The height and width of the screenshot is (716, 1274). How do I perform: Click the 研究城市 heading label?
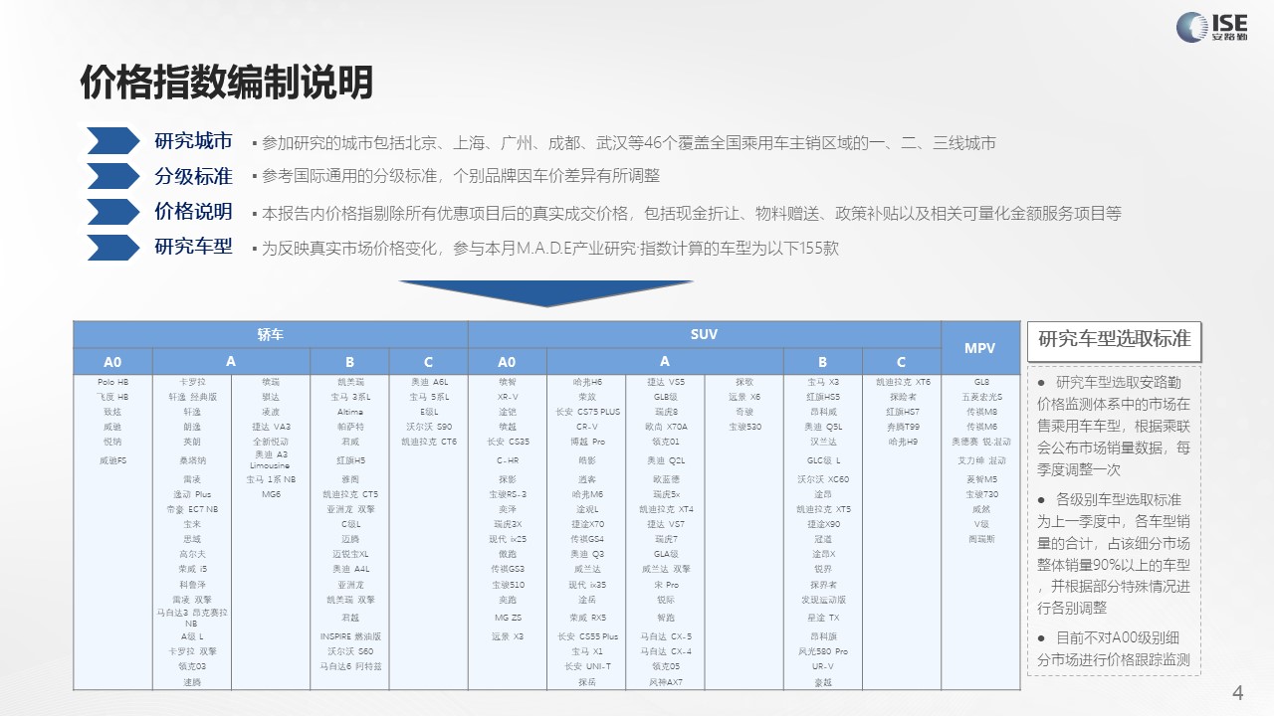[x=193, y=141]
